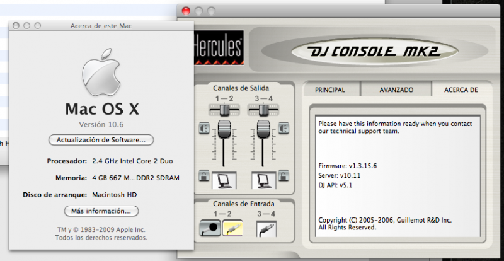The height and width of the screenshot is (261, 504).
Task: Click the Server: v10.11 text
Action: pos(340,176)
